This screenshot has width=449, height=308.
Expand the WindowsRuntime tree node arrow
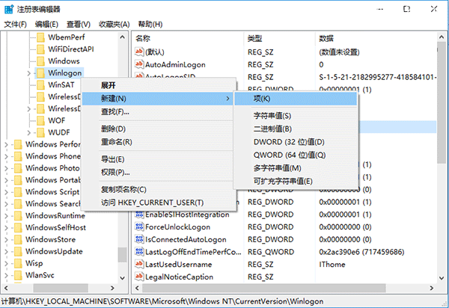click(x=6, y=216)
